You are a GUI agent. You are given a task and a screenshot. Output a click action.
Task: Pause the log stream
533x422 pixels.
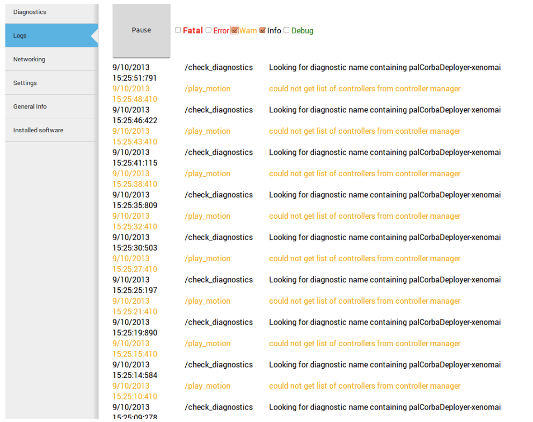pos(141,31)
